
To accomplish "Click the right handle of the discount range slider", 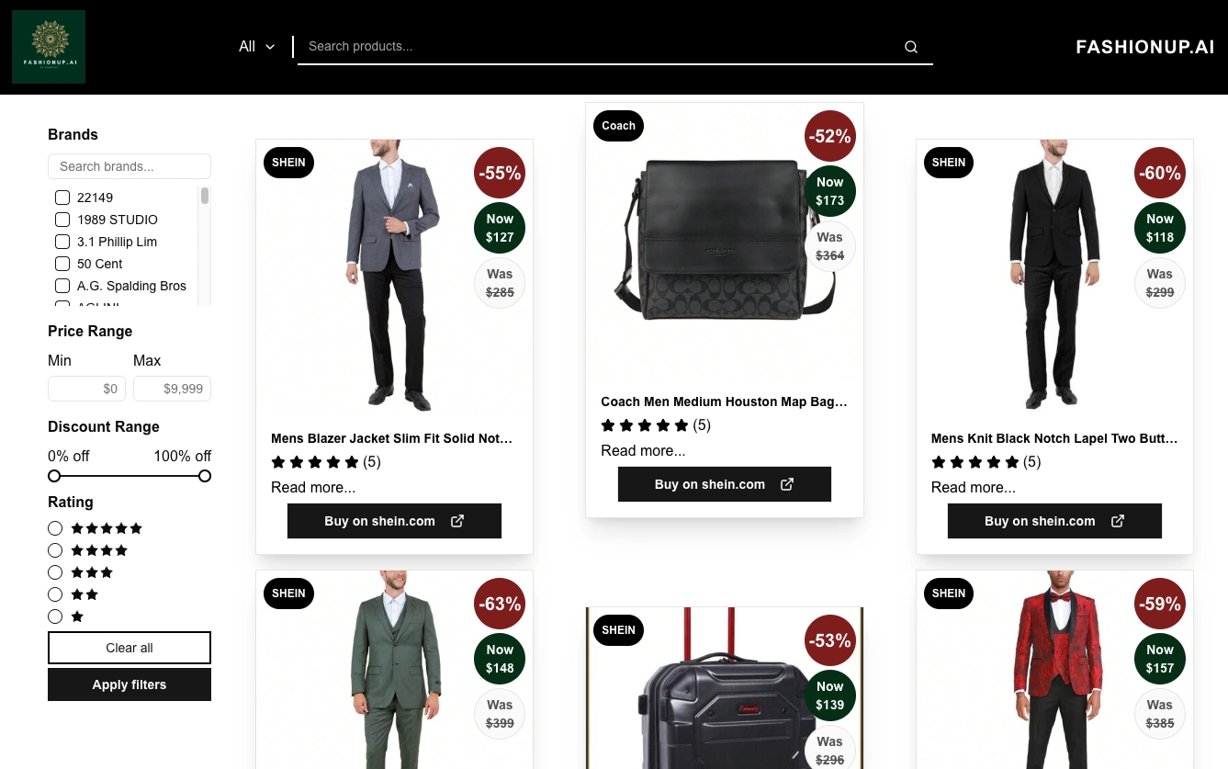I will point(205,476).
